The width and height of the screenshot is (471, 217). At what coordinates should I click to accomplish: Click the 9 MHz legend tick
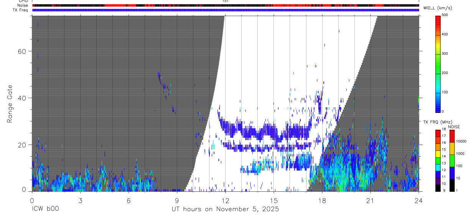(x=444, y=191)
